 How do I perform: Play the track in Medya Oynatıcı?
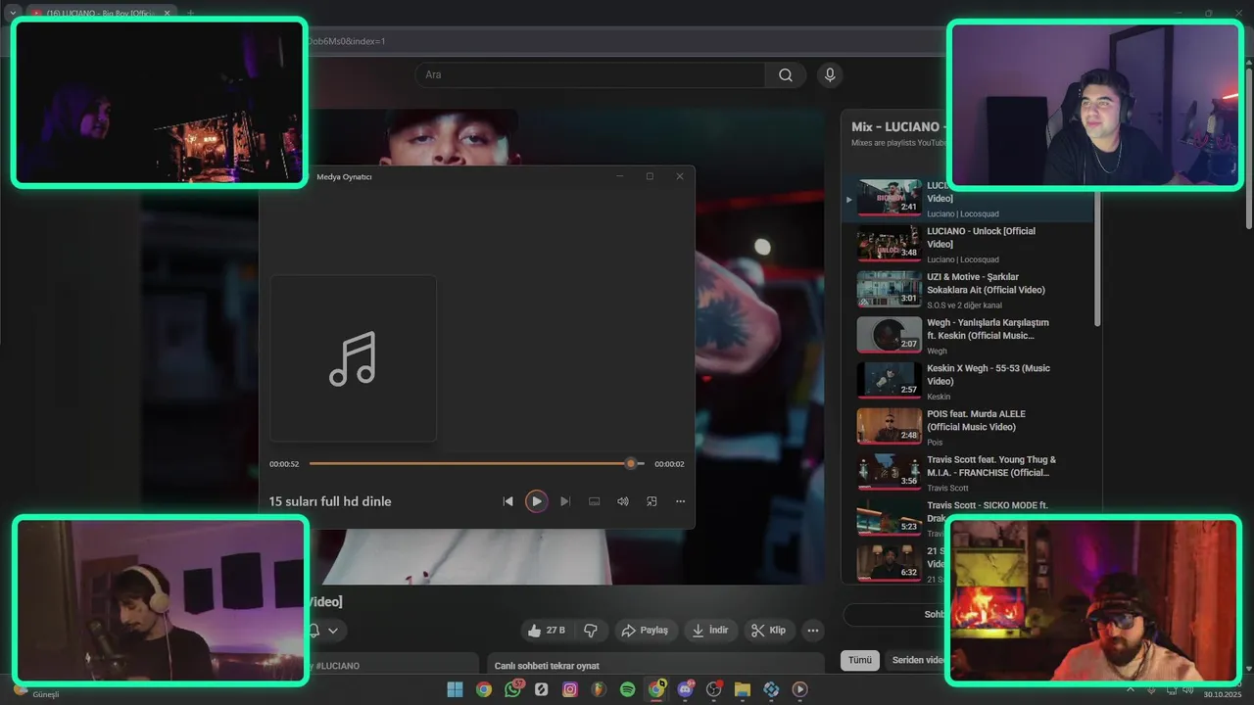[x=536, y=501]
